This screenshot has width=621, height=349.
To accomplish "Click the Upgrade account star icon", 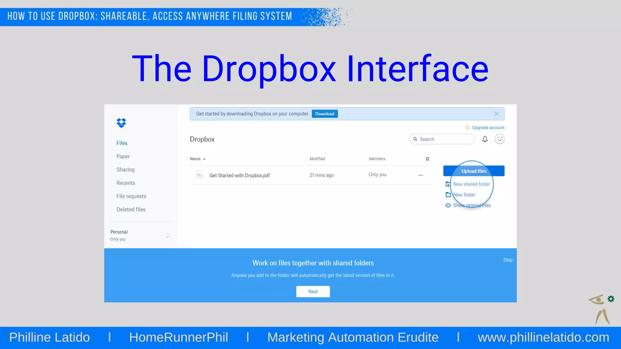I will tap(467, 127).
